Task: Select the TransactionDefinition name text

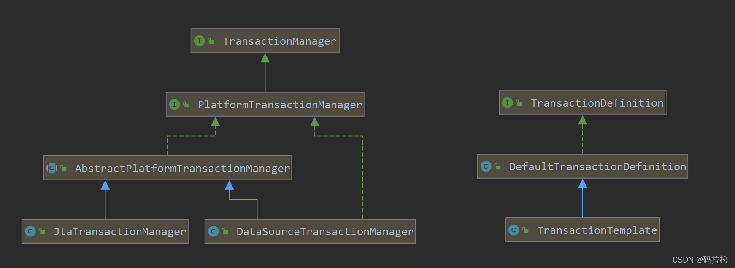Action: [x=597, y=103]
